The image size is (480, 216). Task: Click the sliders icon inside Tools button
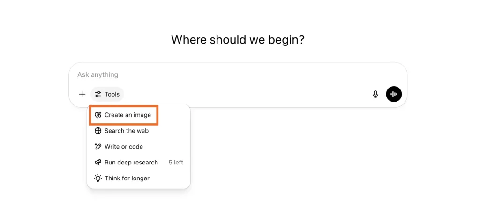(x=98, y=94)
